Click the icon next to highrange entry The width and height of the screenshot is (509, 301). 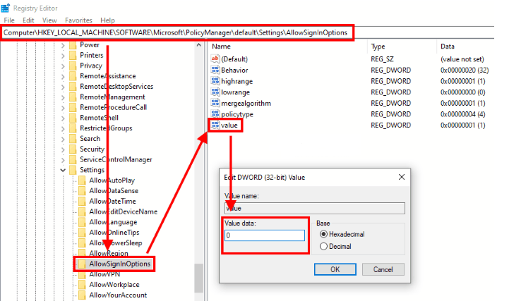coord(215,81)
